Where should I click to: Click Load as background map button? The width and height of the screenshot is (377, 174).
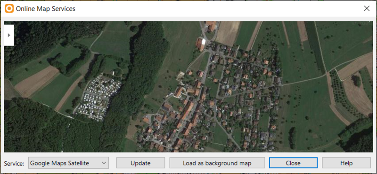coord(217,163)
